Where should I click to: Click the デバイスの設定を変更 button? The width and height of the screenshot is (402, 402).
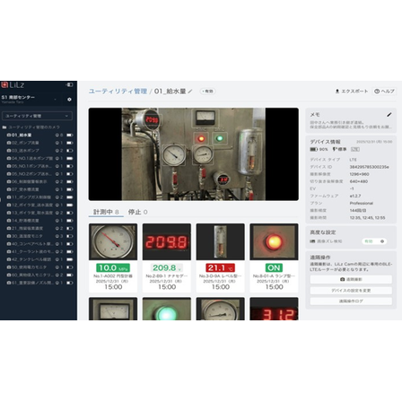tap(351, 291)
